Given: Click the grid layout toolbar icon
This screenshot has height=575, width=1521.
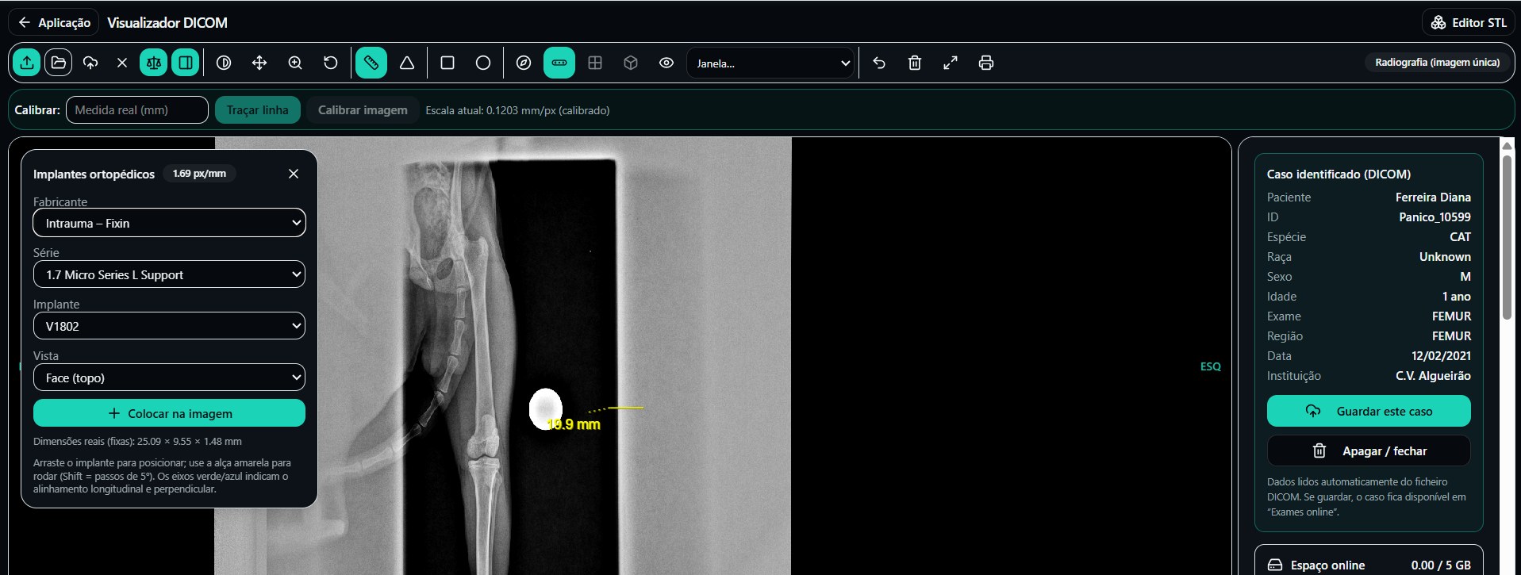Looking at the screenshot, I should [595, 63].
